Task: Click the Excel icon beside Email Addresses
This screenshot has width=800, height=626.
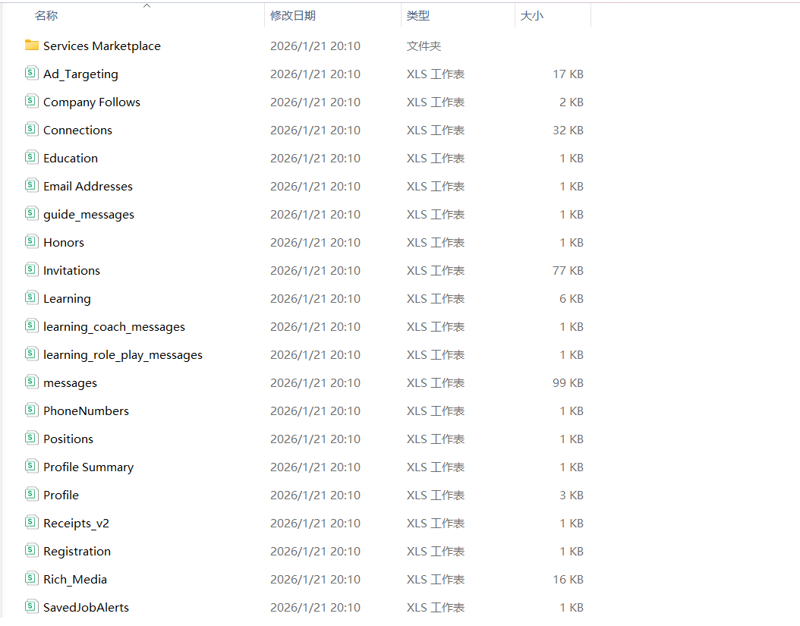Action: (x=31, y=185)
